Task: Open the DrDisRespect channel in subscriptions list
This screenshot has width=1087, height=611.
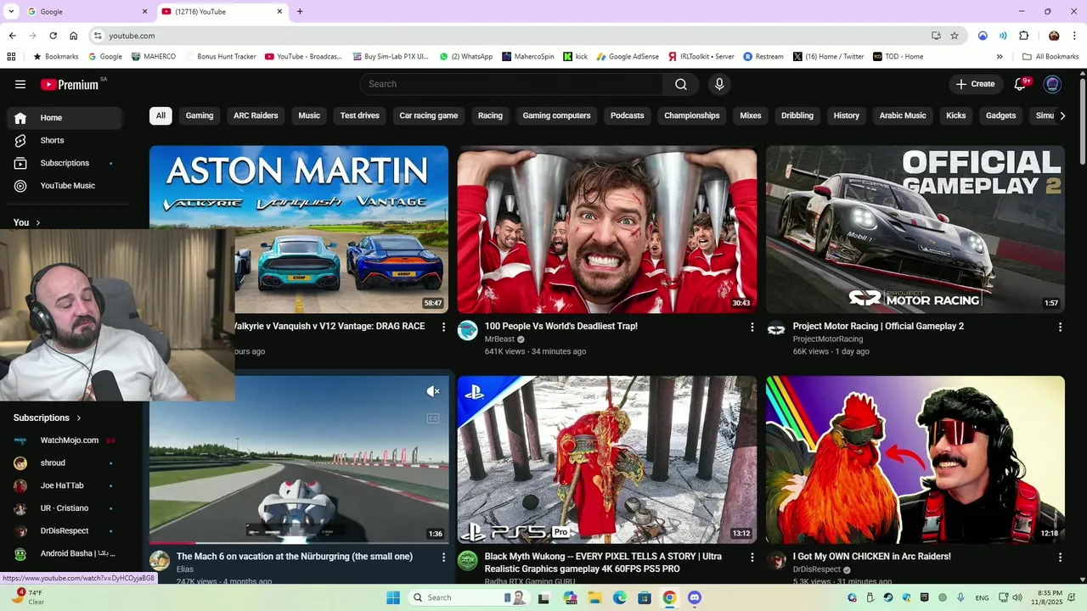Action: point(65,531)
